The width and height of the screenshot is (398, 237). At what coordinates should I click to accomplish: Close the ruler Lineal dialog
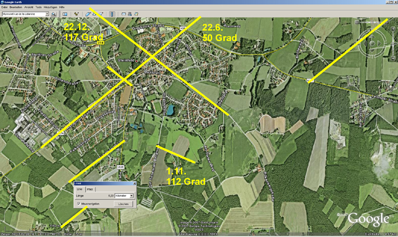[135, 183]
